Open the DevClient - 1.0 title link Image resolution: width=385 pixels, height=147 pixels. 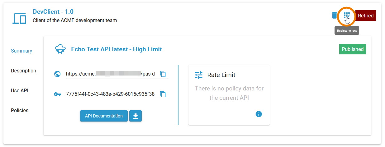tap(53, 12)
